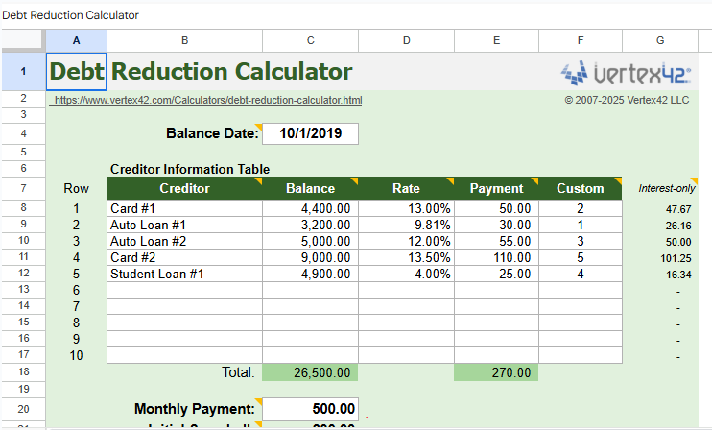The width and height of the screenshot is (712, 430).
Task: Select the Card #1 creditor cell
Action: 184,208
